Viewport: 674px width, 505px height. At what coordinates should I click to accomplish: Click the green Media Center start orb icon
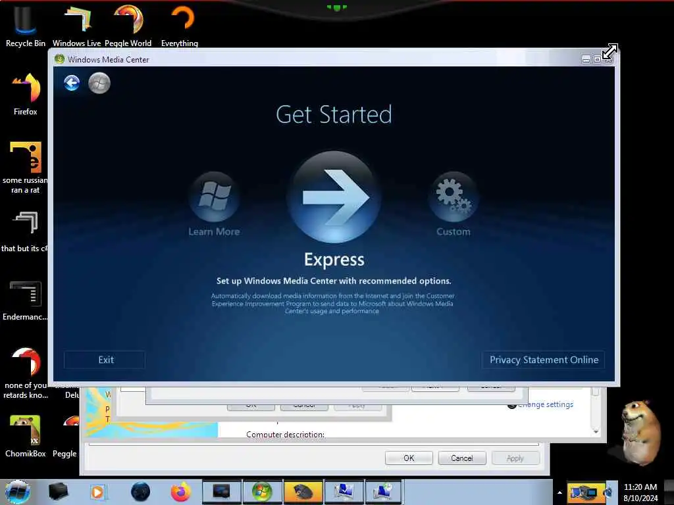(99, 83)
